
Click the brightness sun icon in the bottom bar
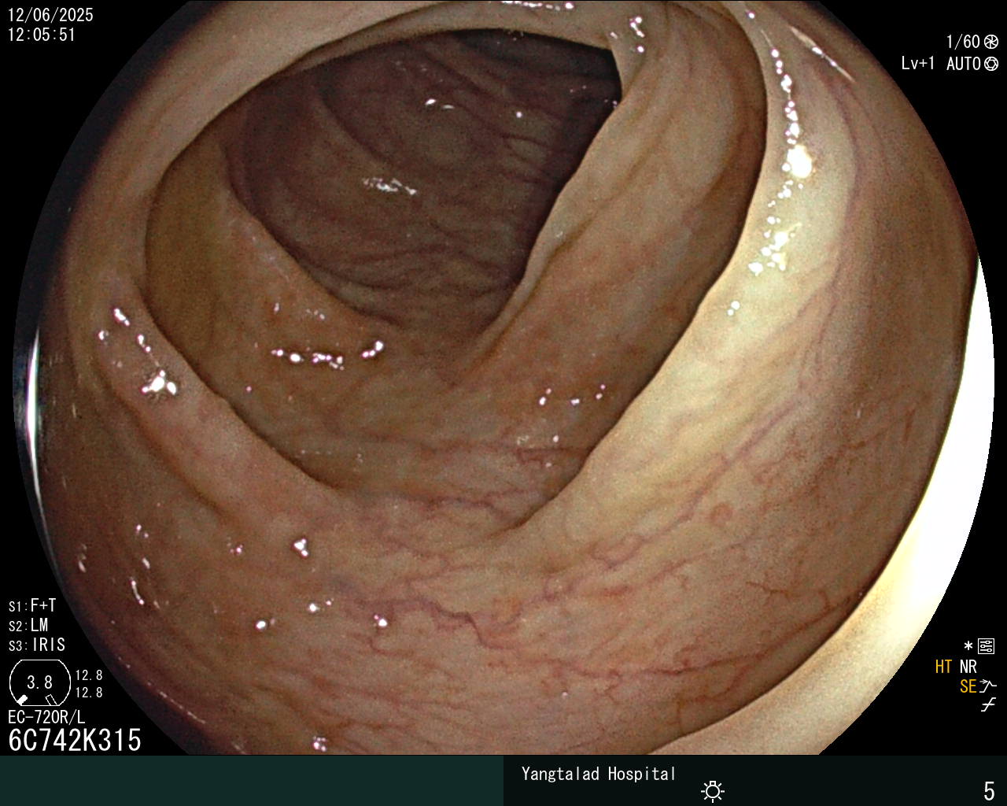click(713, 790)
